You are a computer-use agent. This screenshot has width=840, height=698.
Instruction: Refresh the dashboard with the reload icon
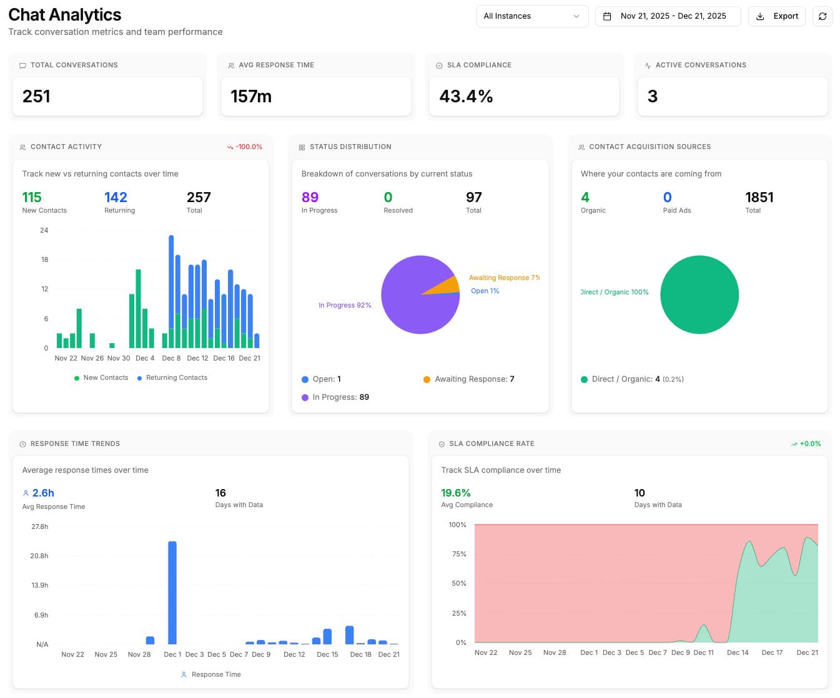(822, 16)
